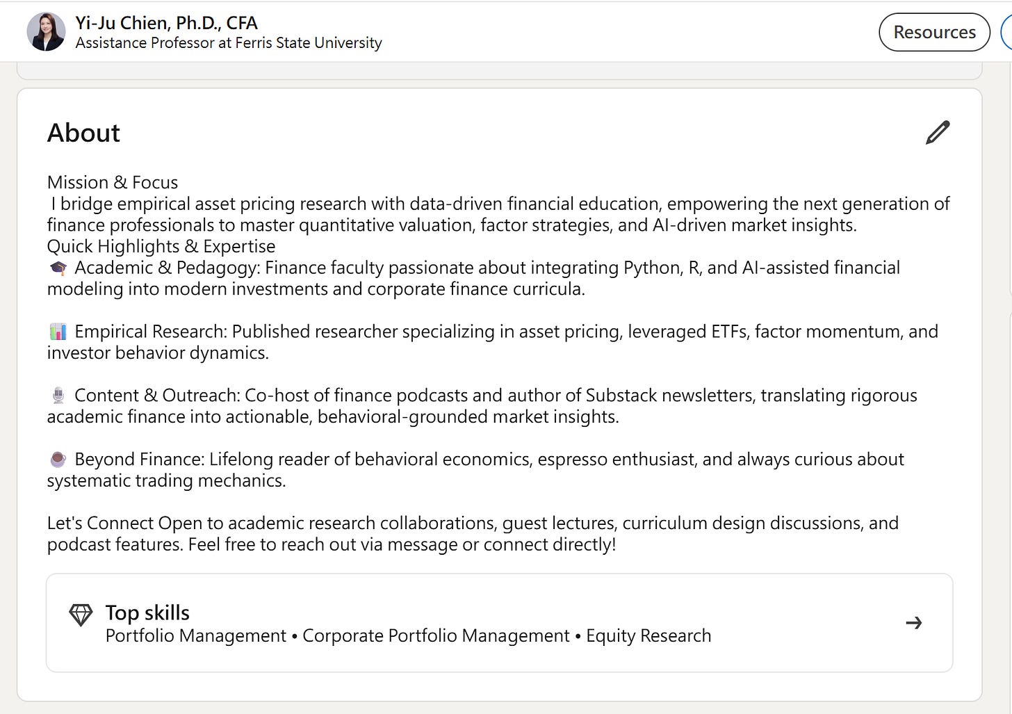1012x714 pixels.
Task: Click the diamond icon beside Top skills
Action: tap(81, 615)
